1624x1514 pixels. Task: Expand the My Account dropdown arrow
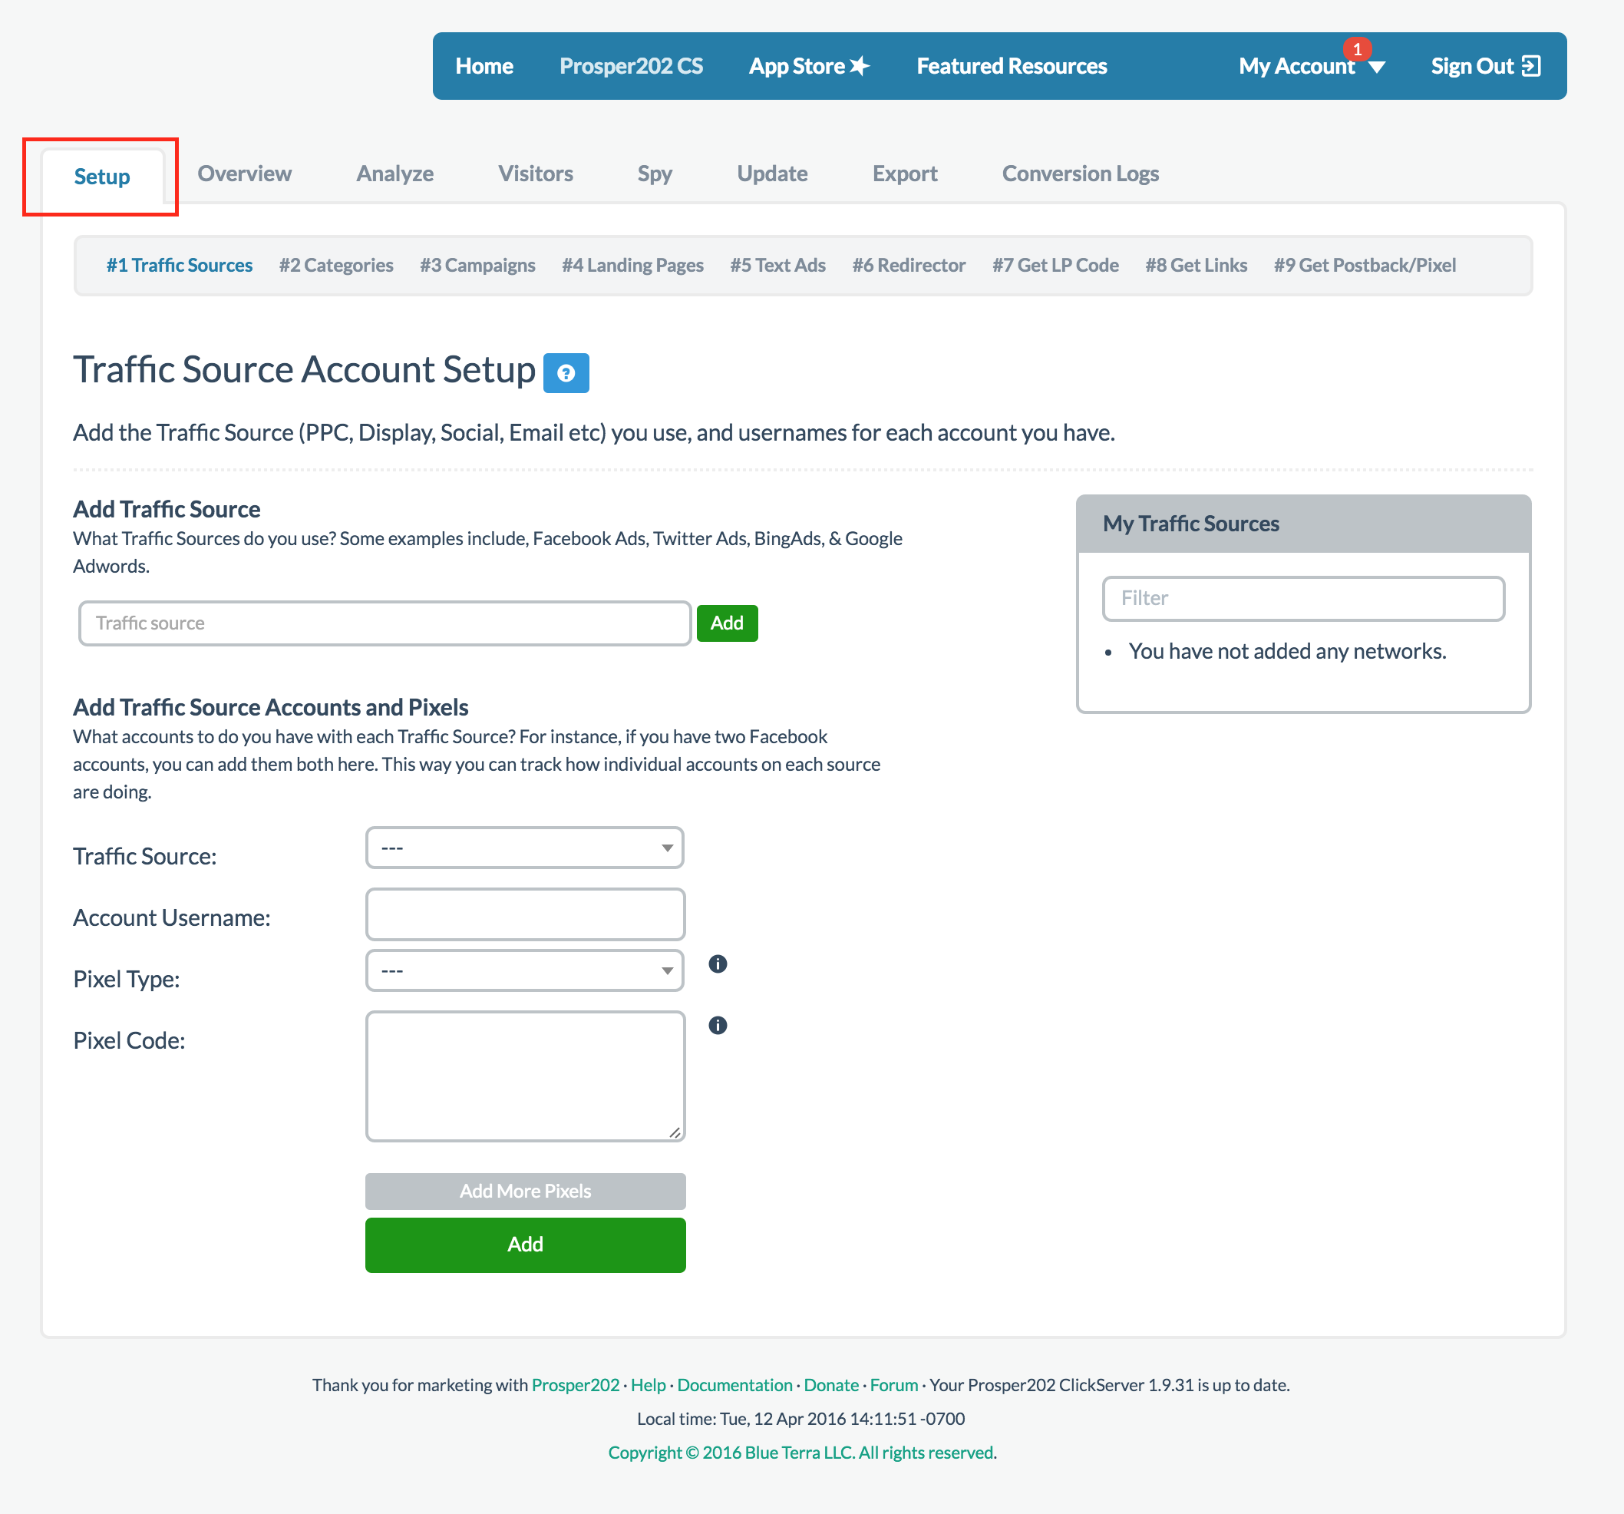1376,67
